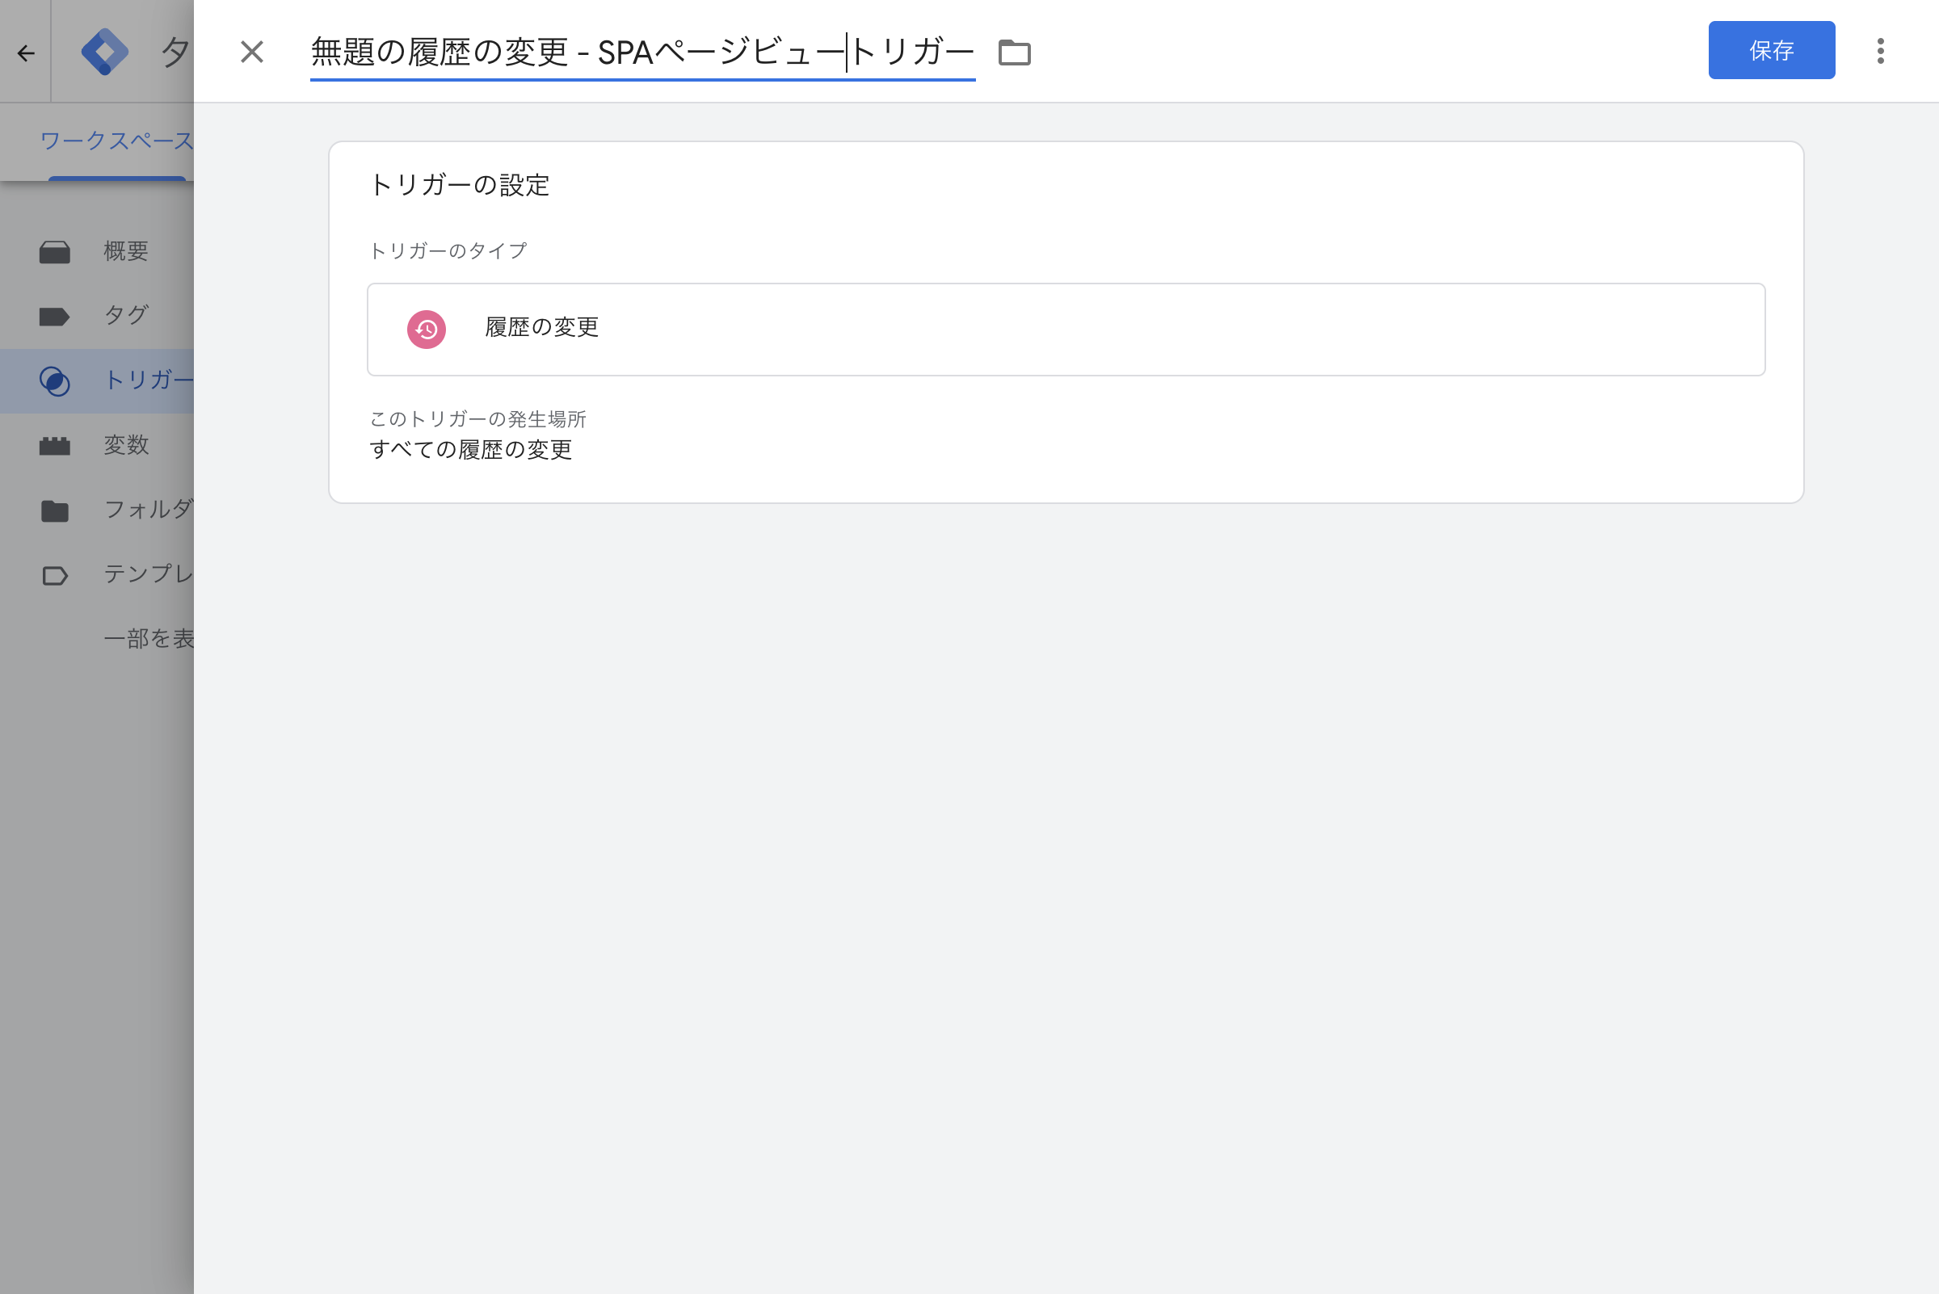Click the フォルダ folder sidebar icon

54,510
